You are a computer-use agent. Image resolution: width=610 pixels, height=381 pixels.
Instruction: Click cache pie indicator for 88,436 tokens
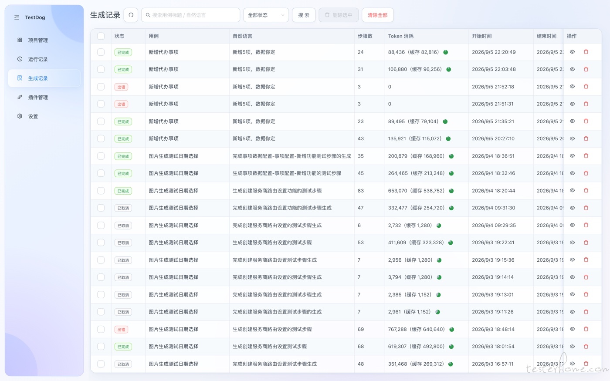[446, 52]
